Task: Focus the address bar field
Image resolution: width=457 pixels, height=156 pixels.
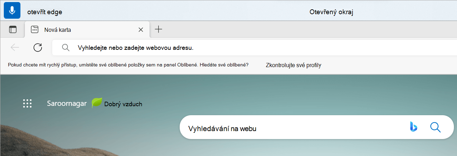Action: click(254, 48)
